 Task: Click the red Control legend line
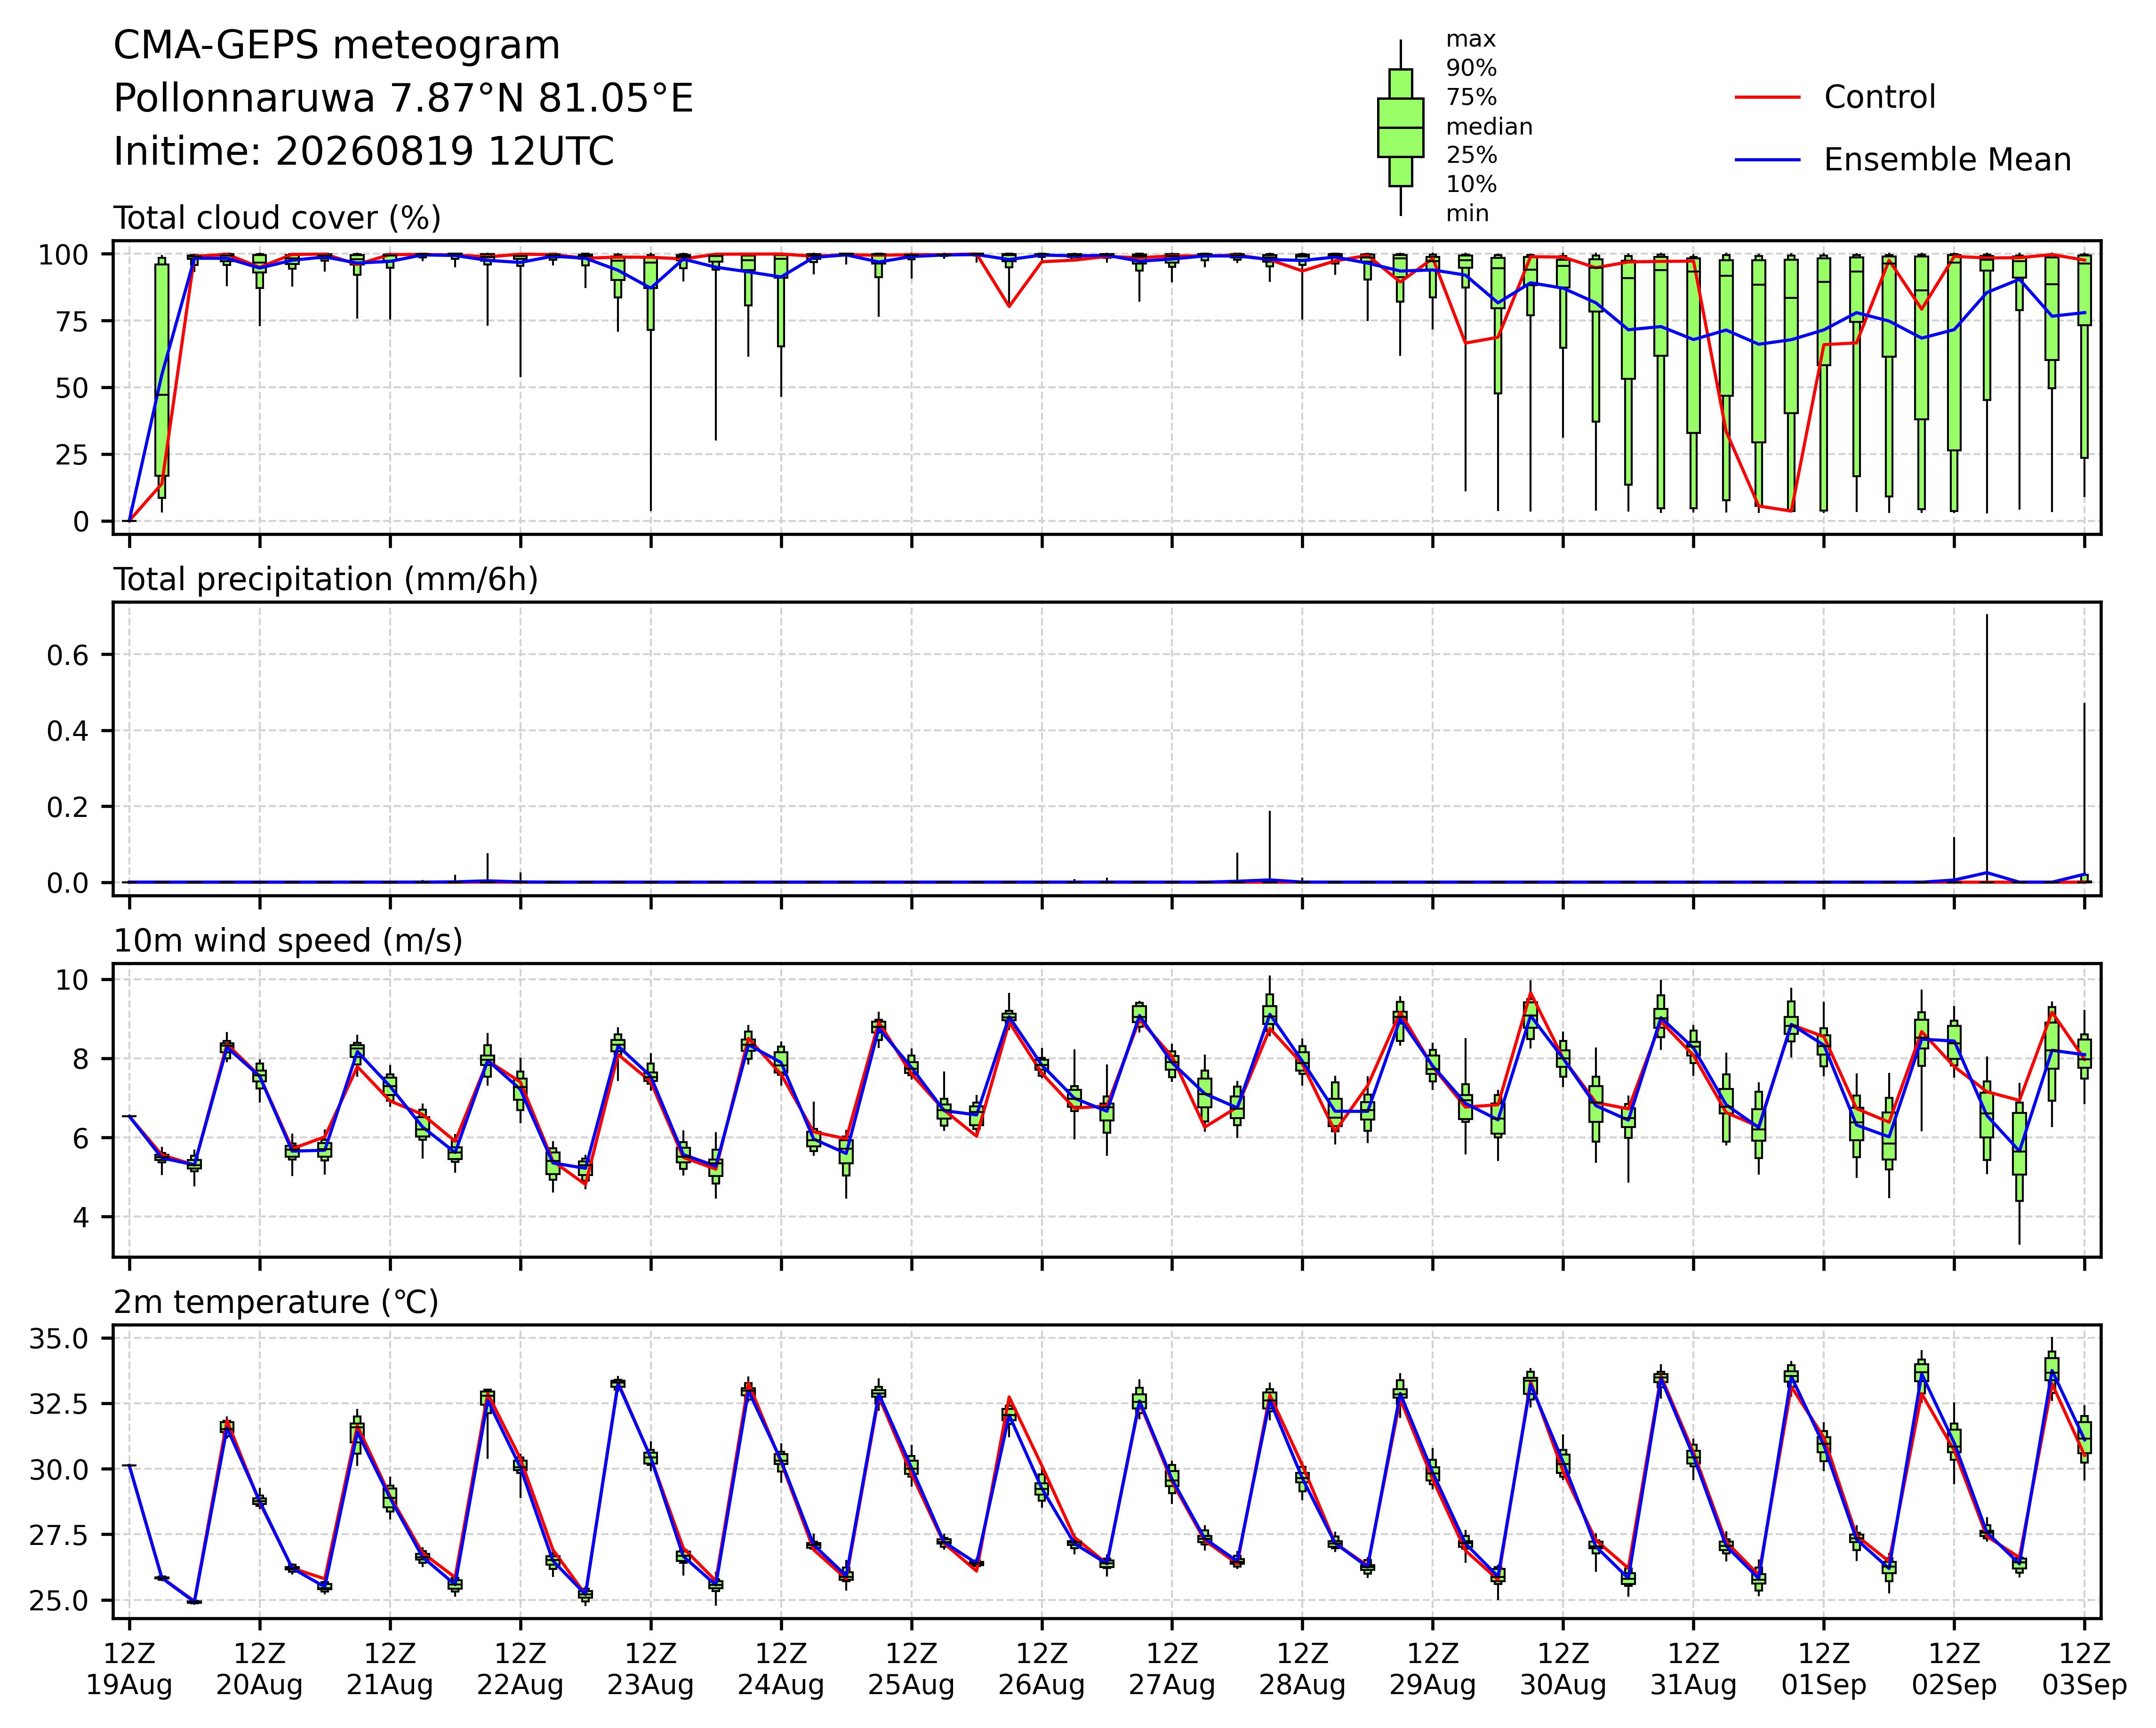point(1767,98)
